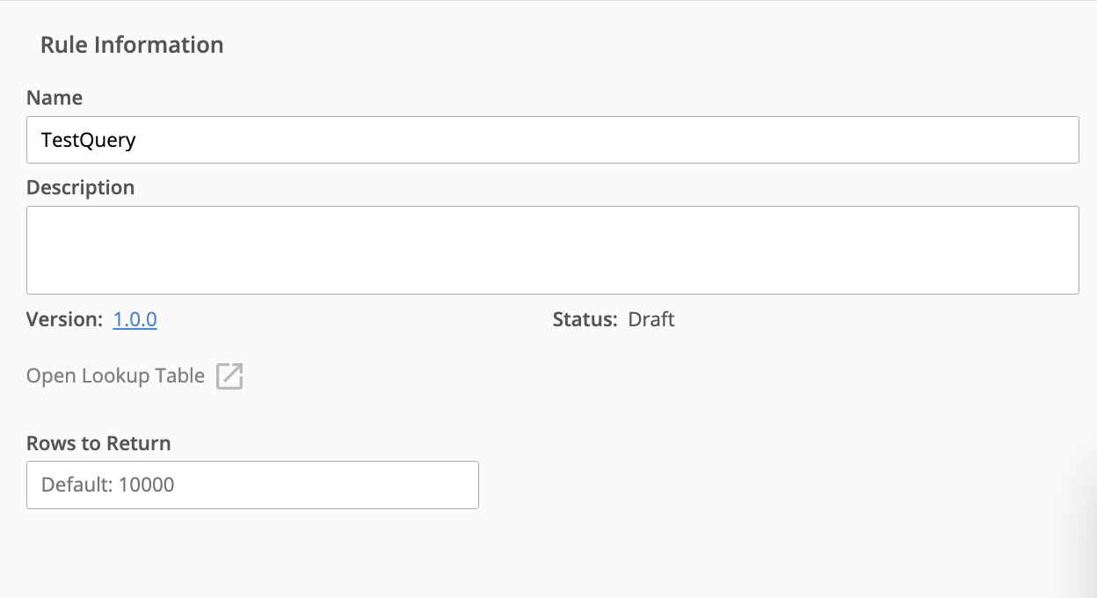
Task: Focus the Rows to Return field
Action: point(252,485)
